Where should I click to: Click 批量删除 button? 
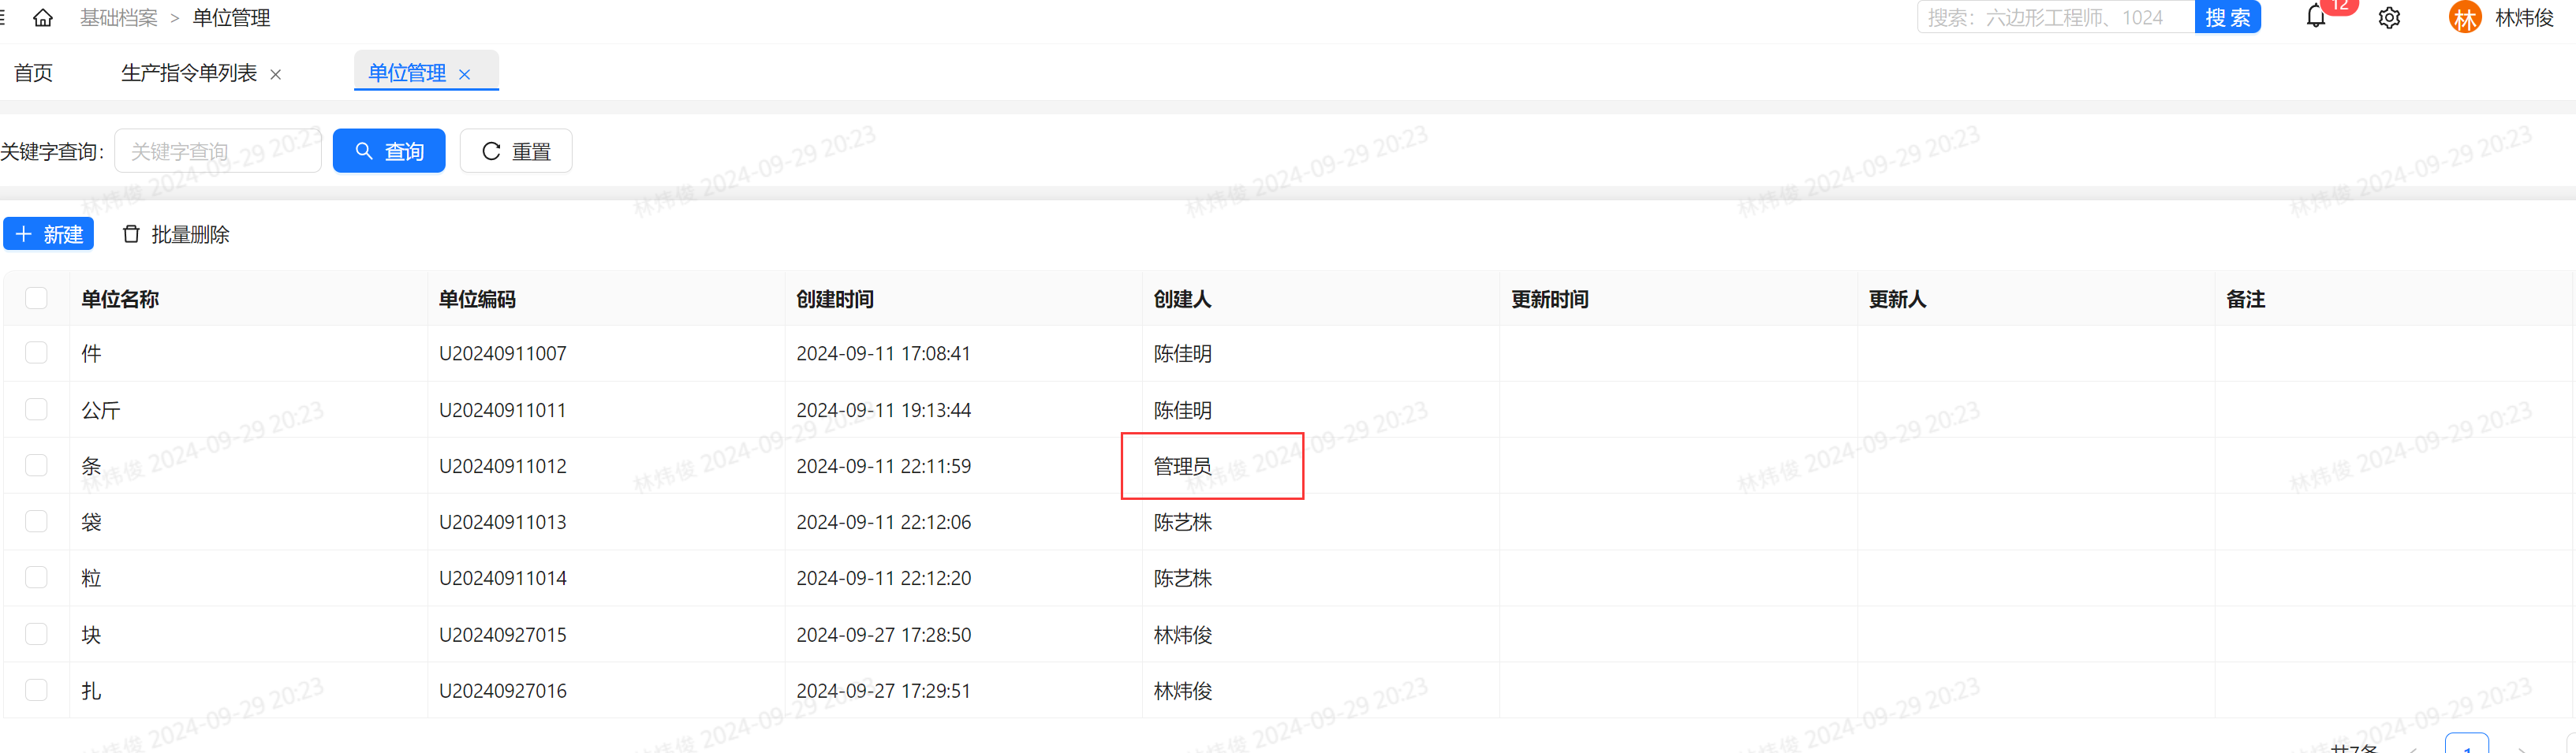(176, 234)
